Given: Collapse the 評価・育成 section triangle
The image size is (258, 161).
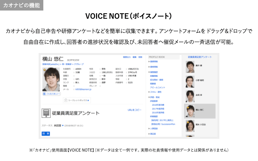Looking at the screenshot, I should pos(149,97).
